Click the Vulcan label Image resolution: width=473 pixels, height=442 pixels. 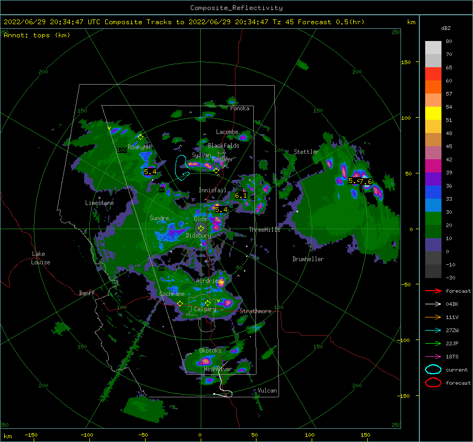[268, 390]
